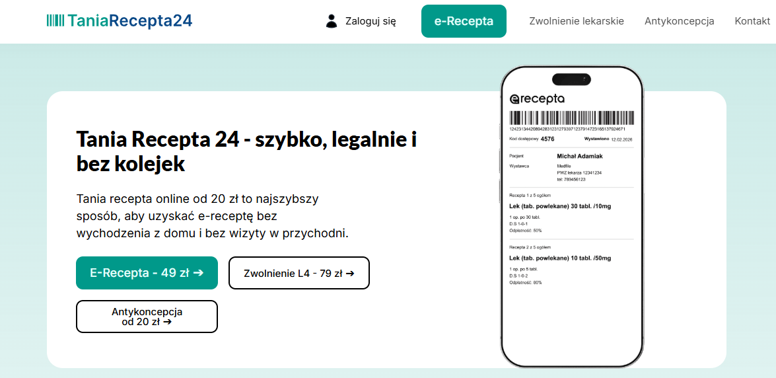
Task: Open the Zaloguj się login link
Action: click(370, 21)
